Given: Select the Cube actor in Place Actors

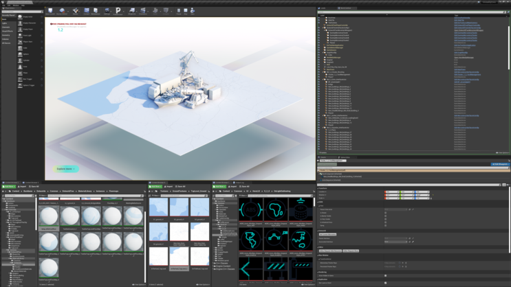Looking at the screenshot, I should pos(25,47).
